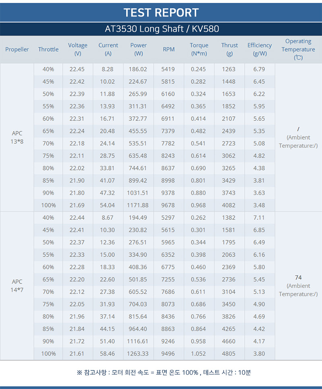Select the APC 13*8 propeller cell
The image size is (322, 389).
pos(17,137)
